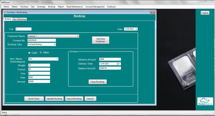
Task: Click the Add New Customer button
Action: coord(101,40)
